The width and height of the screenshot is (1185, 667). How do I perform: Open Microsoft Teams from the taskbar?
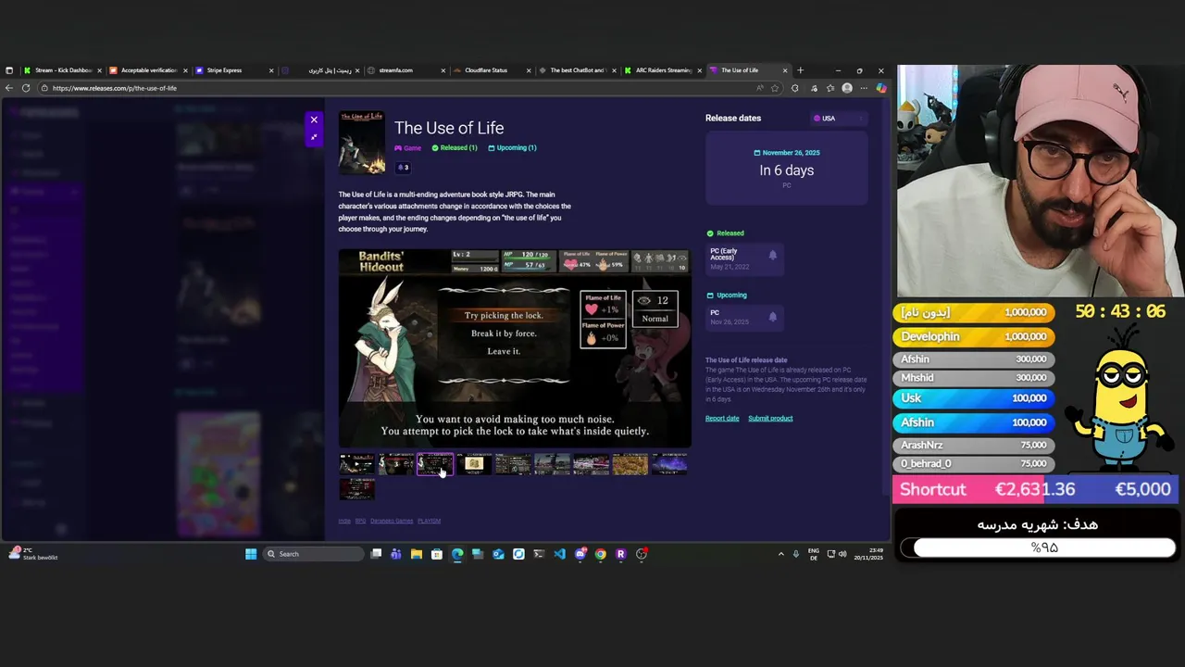[396, 554]
